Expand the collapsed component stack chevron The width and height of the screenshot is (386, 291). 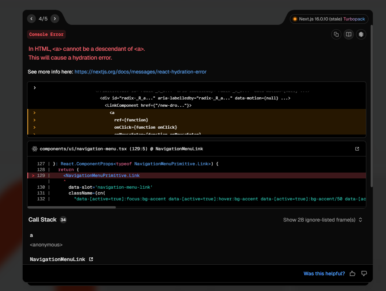(x=35, y=88)
